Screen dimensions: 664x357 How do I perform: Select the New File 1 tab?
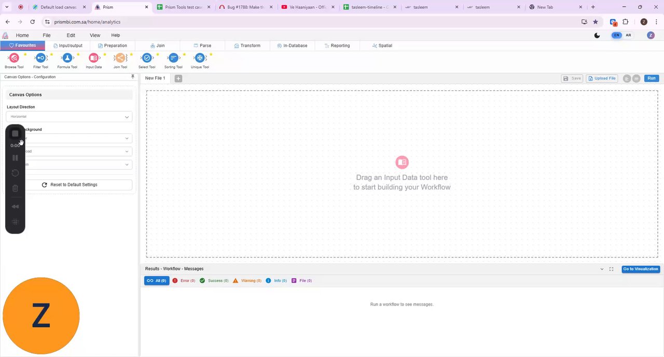tap(155, 78)
